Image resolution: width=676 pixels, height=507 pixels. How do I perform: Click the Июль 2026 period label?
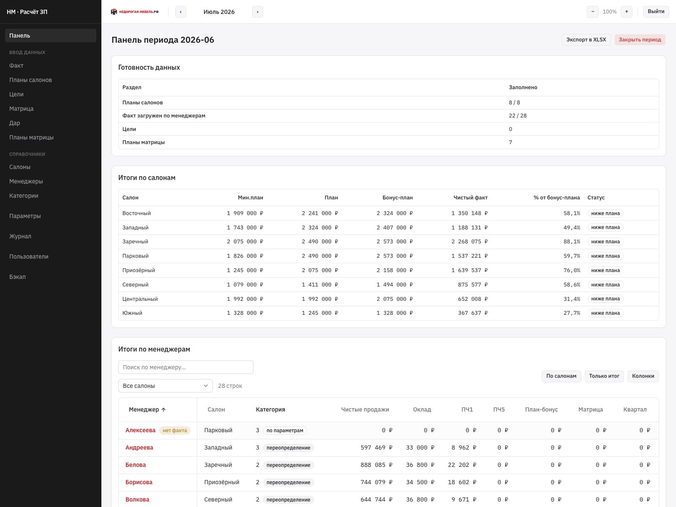point(219,12)
